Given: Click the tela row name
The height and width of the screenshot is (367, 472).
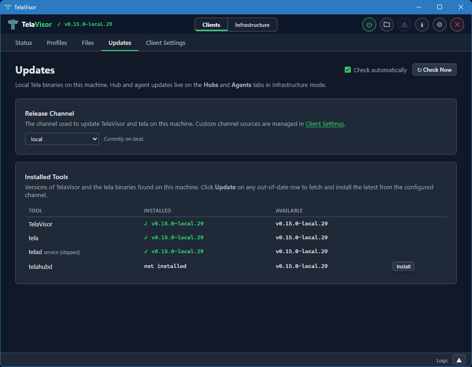Looking at the screenshot, I should (33, 238).
